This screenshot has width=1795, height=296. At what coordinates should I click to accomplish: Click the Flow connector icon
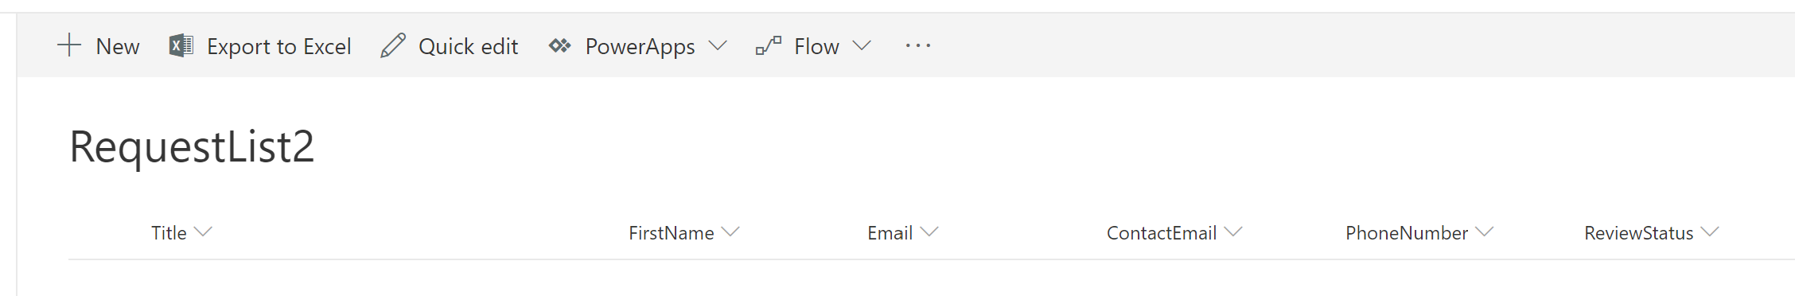click(769, 45)
